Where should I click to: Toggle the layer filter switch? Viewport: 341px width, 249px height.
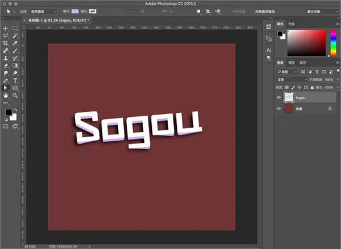(338, 71)
